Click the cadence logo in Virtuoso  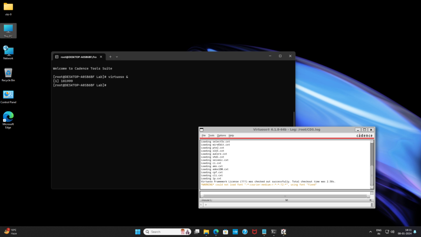(364, 135)
